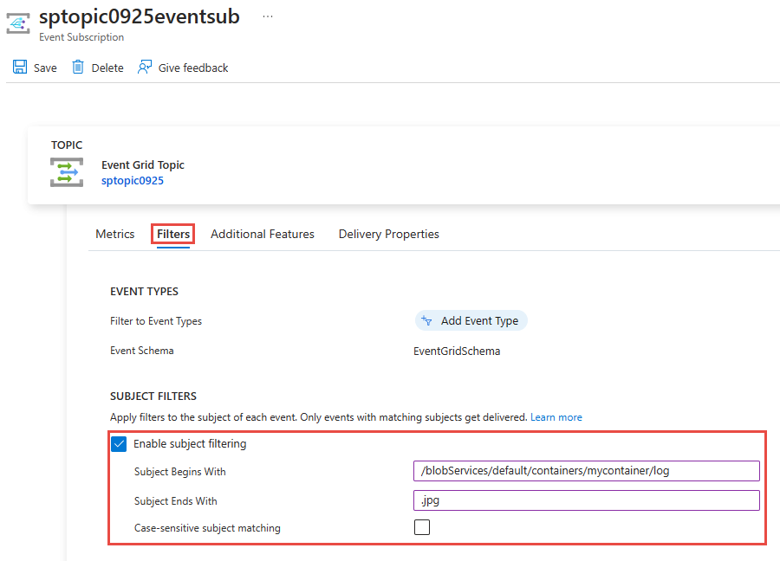780x561 pixels.
Task: Select the Filters tab
Action: coord(173,234)
